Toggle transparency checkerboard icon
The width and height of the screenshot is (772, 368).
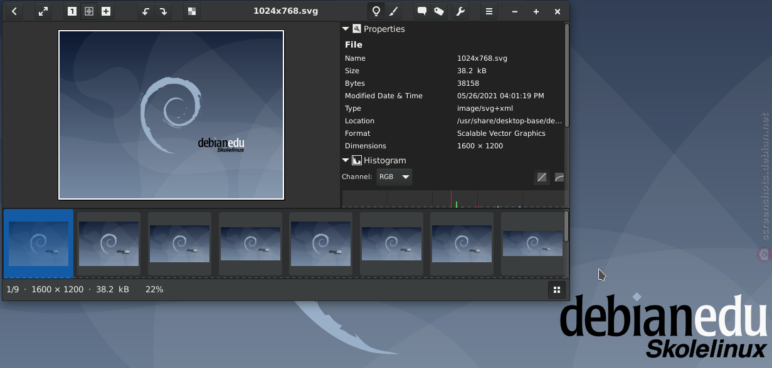coord(192,11)
